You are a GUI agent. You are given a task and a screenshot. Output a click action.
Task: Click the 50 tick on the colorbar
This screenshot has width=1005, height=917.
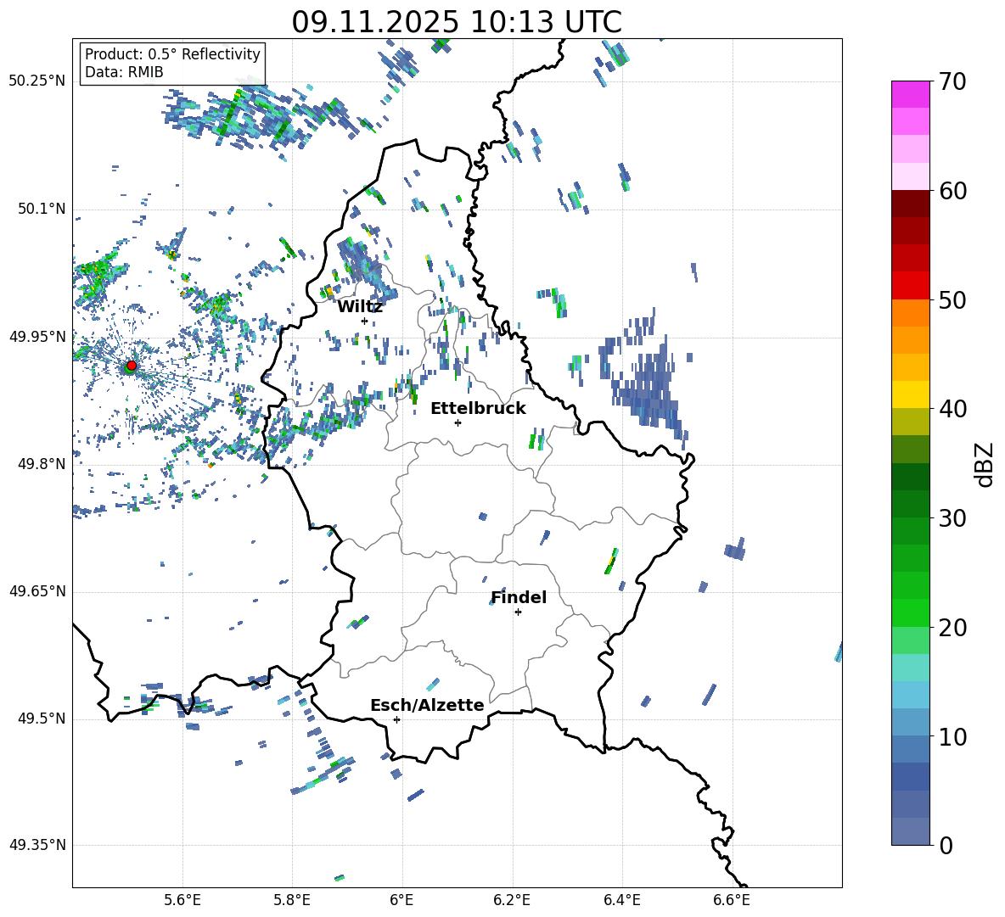pos(952,300)
